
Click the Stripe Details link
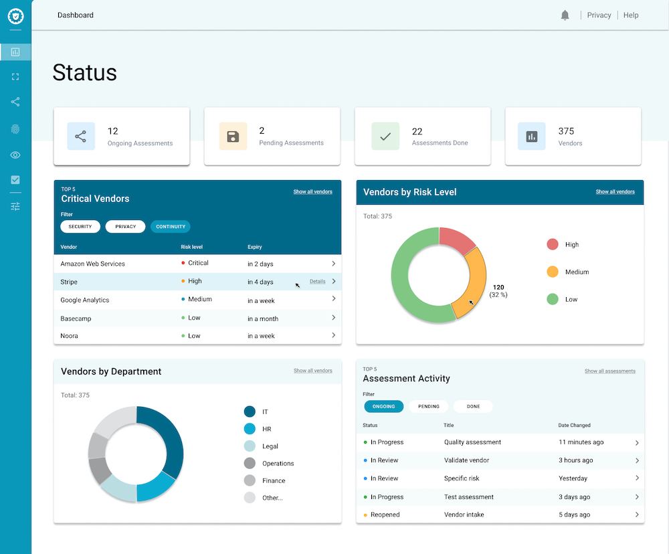click(317, 282)
